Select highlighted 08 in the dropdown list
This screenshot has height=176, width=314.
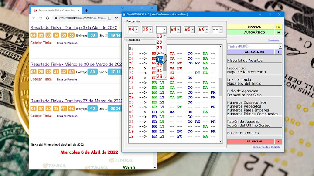[x=160, y=59]
